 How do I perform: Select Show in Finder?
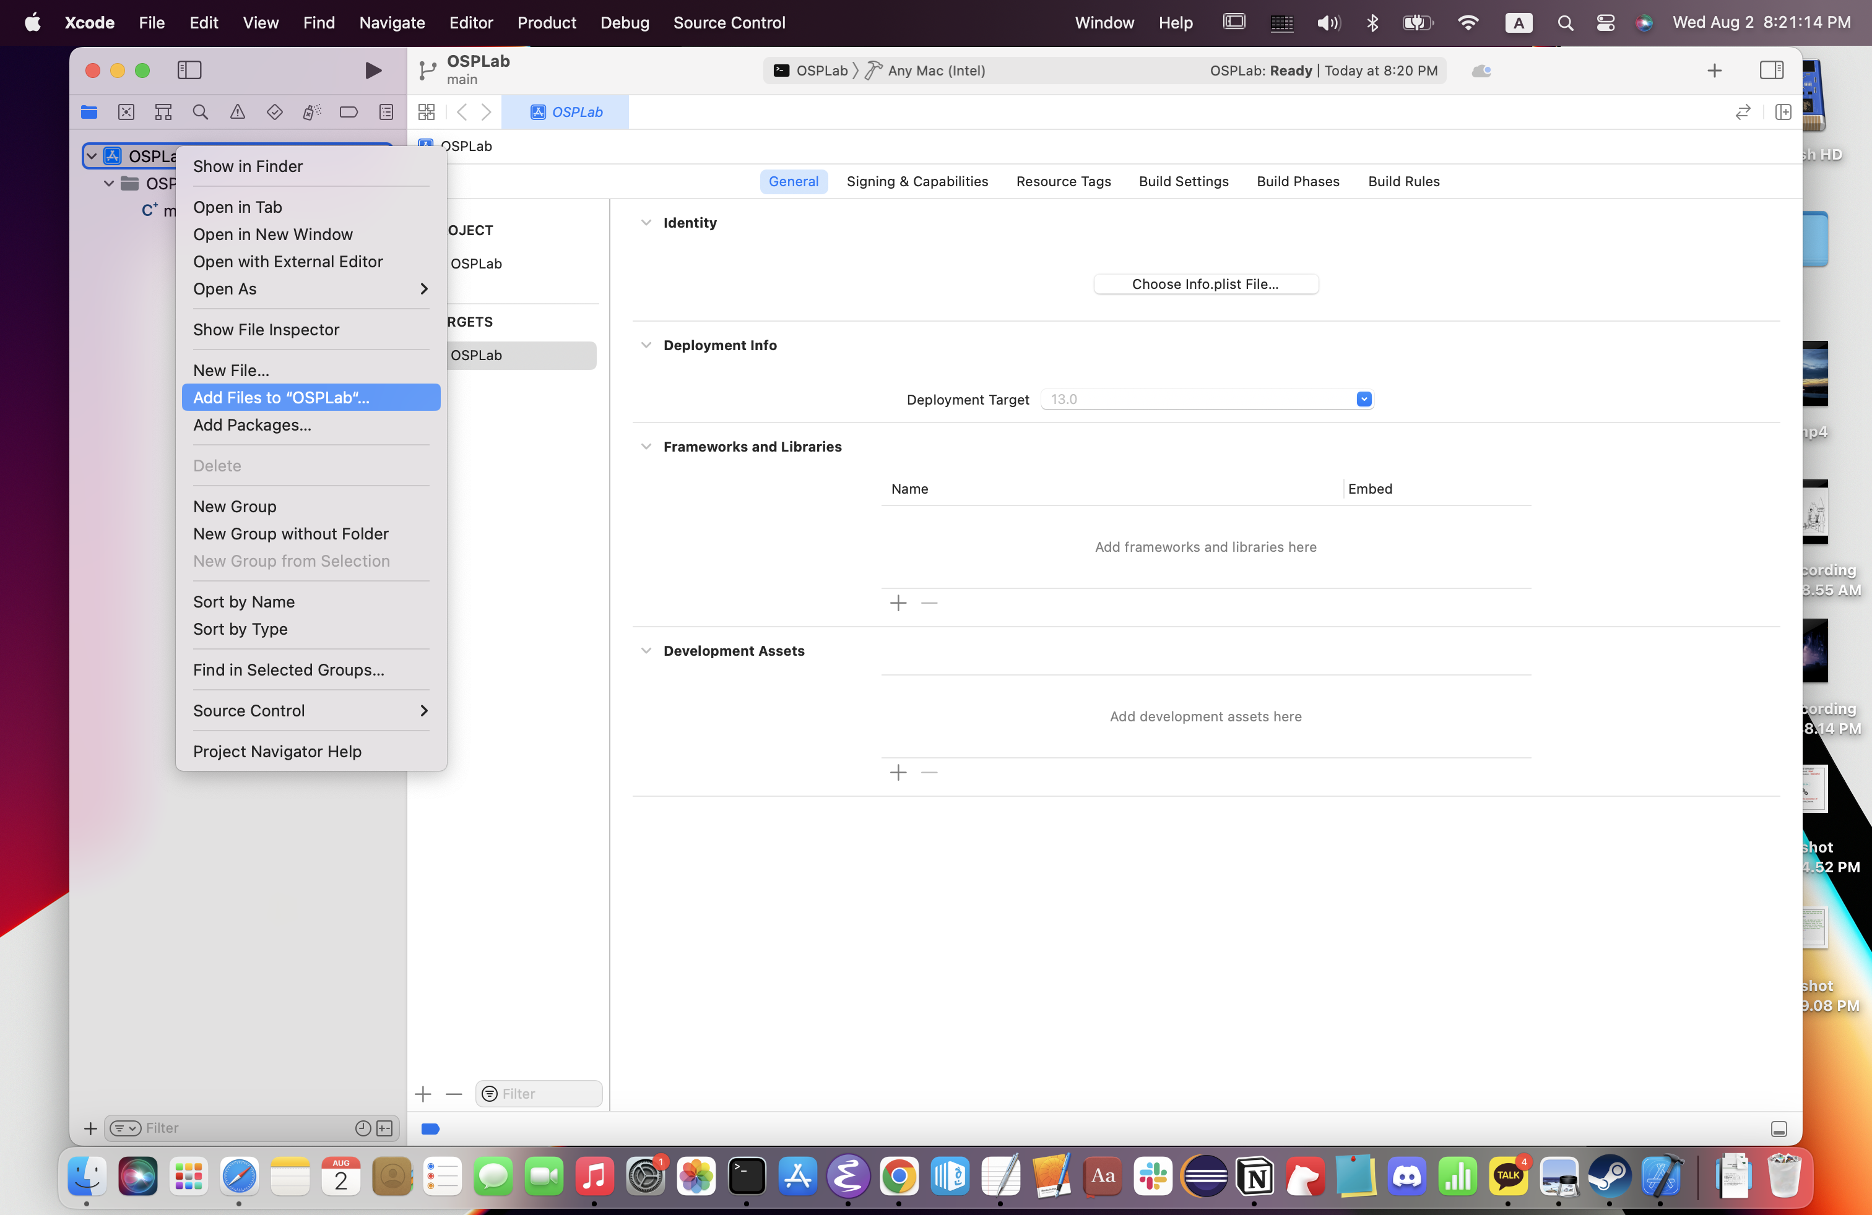tap(311, 166)
